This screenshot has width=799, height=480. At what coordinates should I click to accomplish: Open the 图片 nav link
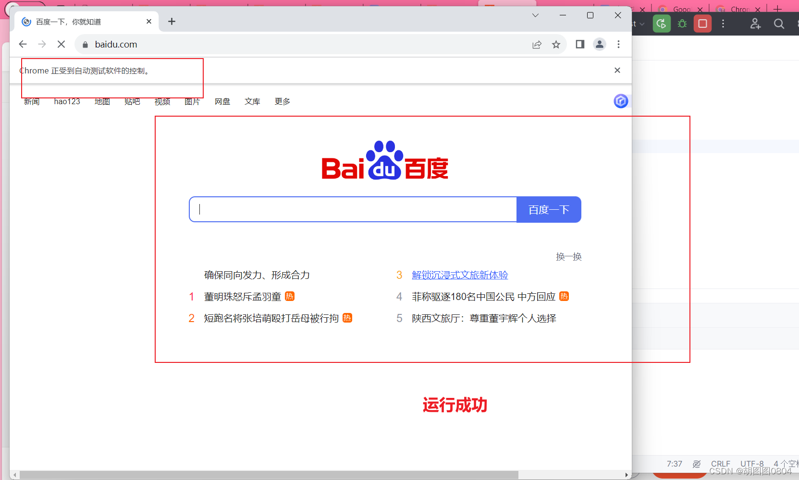(192, 102)
